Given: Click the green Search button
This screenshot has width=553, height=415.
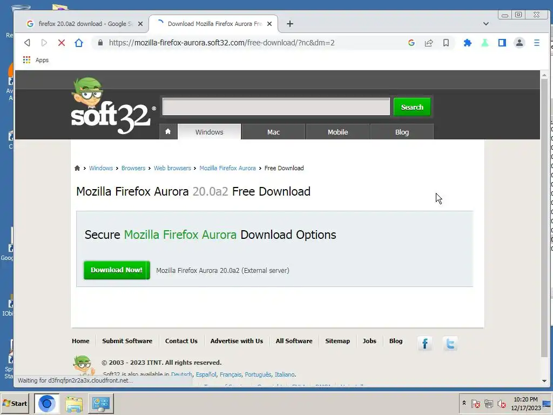Looking at the screenshot, I should 412,107.
